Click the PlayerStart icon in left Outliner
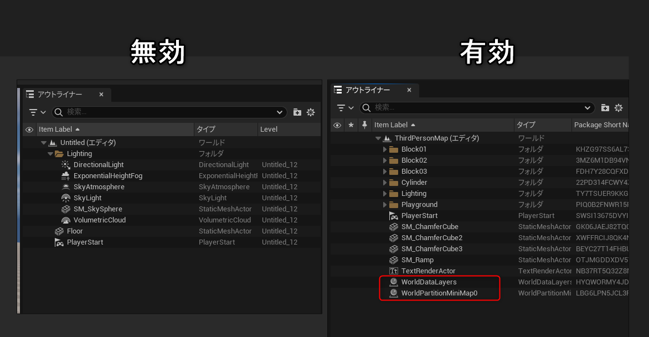649x337 pixels. point(60,242)
